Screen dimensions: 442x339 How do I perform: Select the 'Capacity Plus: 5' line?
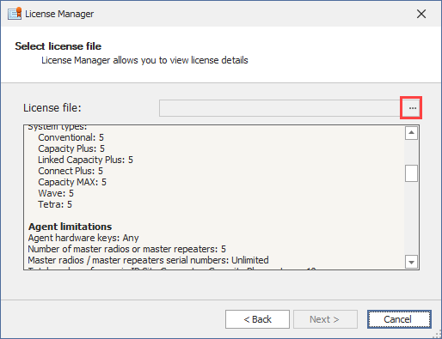pyautogui.click(x=71, y=148)
